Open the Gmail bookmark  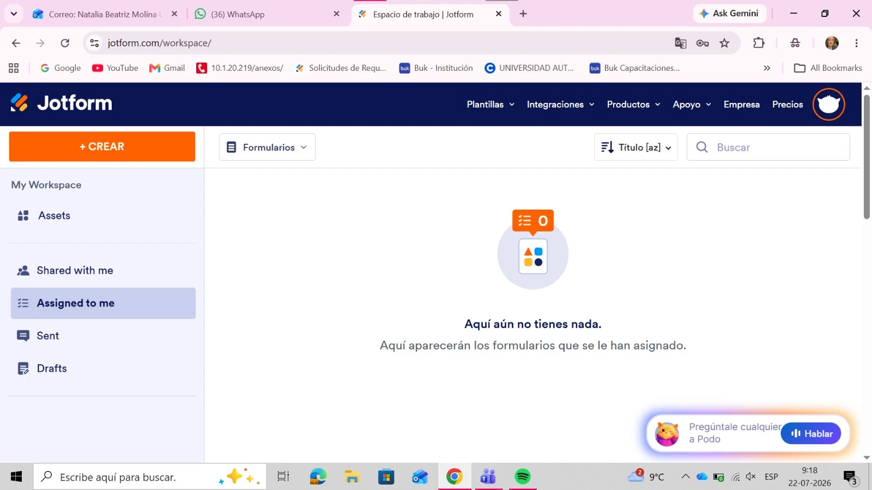click(x=167, y=68)
